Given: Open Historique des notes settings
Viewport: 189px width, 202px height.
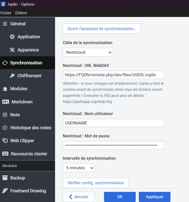Looking at the screenshot, I should point(27,128).
